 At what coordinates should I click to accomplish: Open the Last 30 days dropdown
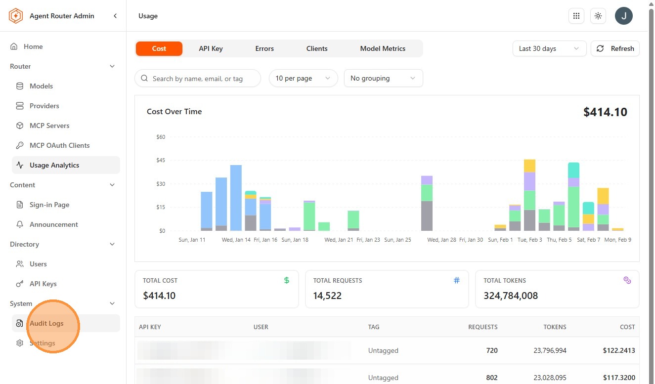click(x=549, y=48)
